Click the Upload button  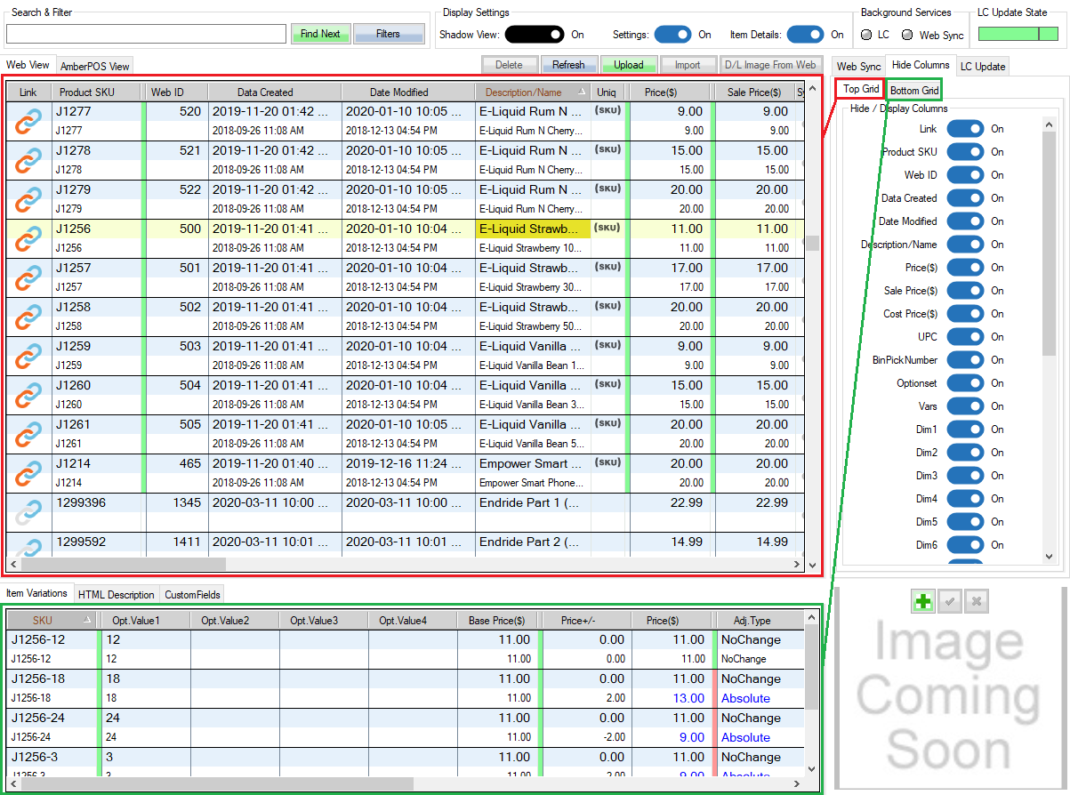629,65
